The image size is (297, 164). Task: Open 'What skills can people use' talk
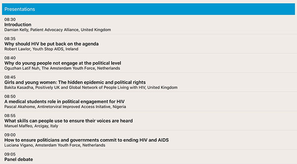[69, 121]
